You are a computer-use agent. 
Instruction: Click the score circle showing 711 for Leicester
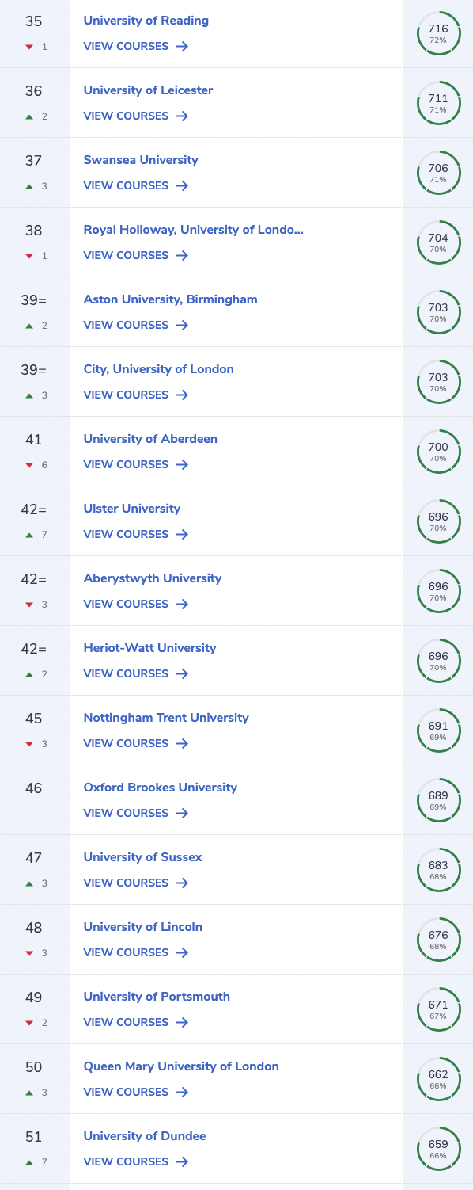click(x=438, y=103)
